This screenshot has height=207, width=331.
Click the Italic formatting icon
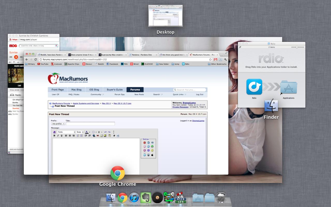tap(58, 136)
